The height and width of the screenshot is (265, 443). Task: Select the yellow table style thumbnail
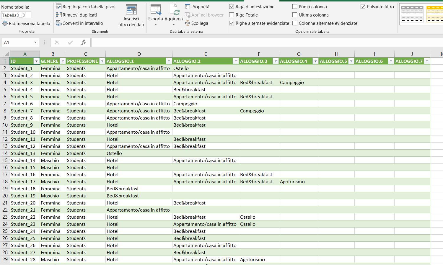click(435, 14)
